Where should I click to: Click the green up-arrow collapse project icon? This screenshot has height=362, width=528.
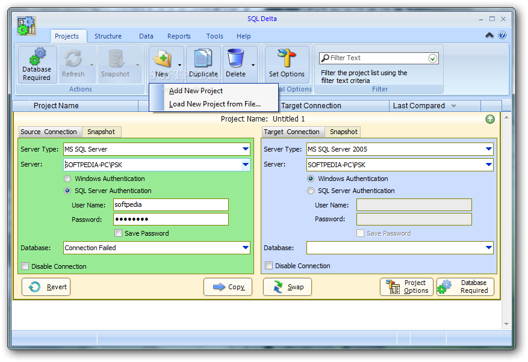(x=490, y=119)
